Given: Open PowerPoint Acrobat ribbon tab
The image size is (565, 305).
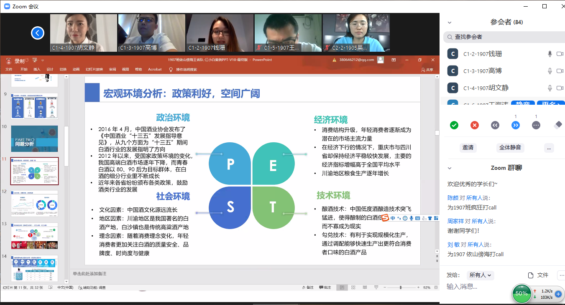Looking at the screenshot, I should click(155, 69).
